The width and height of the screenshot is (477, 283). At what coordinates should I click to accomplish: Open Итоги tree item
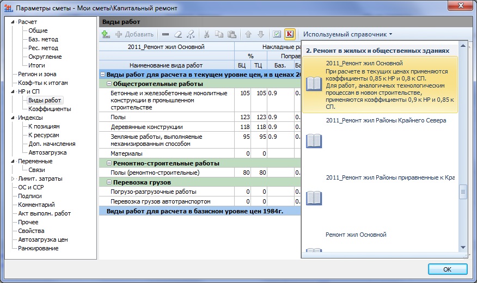pyautogui.click(x=36, y=65)
